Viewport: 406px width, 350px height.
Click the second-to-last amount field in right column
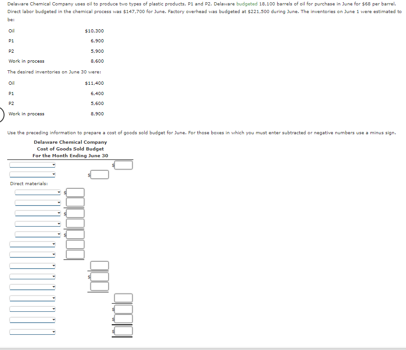(x=123, y=318)
